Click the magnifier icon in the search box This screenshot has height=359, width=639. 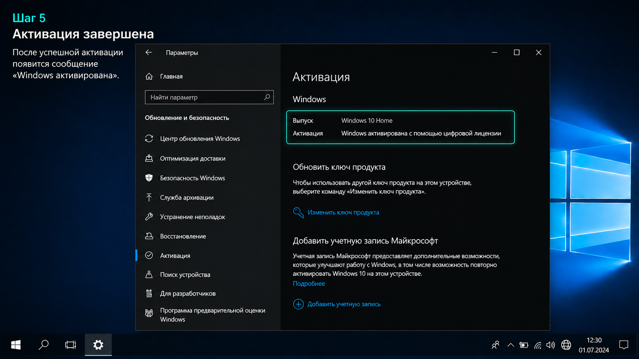(267, 97)
